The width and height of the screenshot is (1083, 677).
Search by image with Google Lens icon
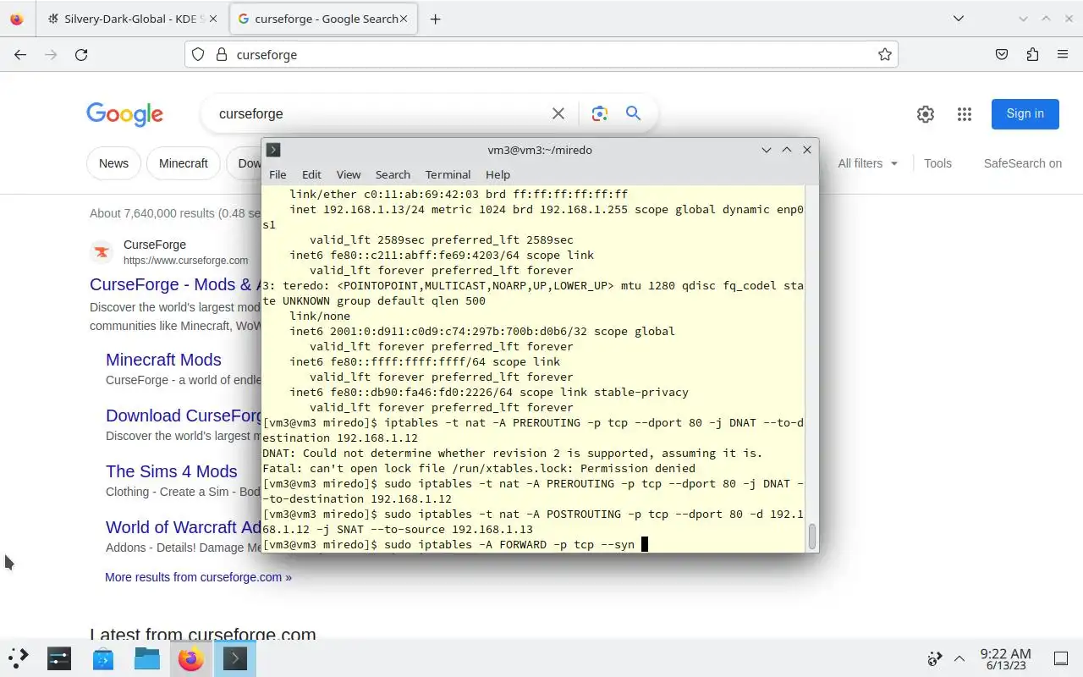(600, 113)
